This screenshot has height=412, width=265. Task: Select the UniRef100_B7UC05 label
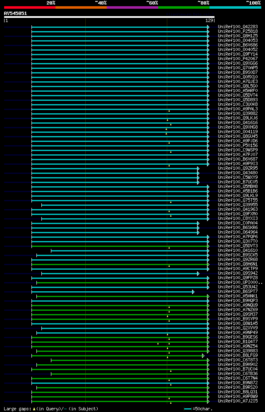pyautogui.click(x=238, y=182)
